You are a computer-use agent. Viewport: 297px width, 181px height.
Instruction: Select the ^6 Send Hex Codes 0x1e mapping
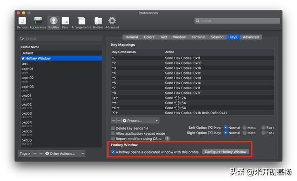click(193, 83)
